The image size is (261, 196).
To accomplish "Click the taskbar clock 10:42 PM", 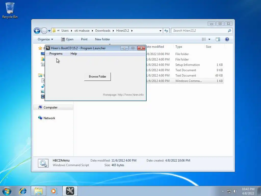I will click(x=248, y=189).
